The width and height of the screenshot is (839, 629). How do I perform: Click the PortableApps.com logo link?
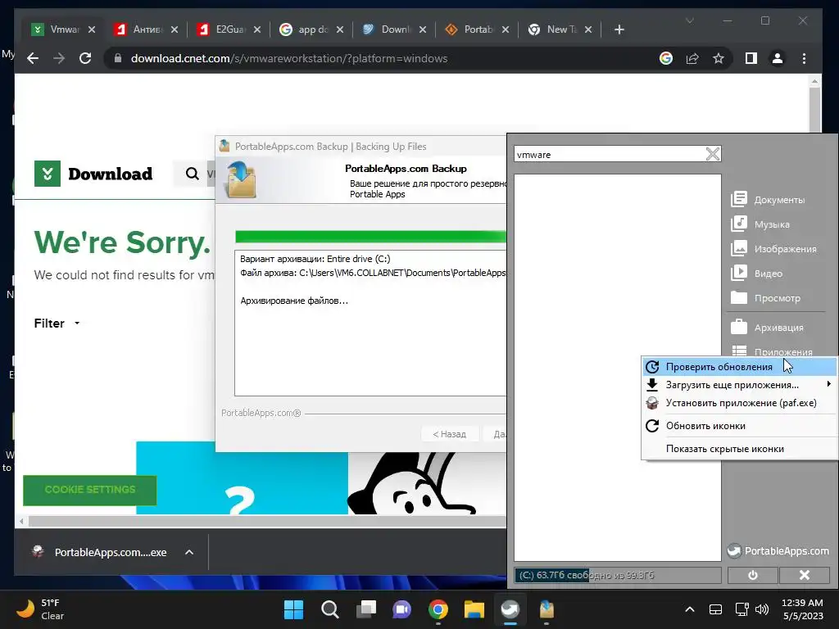tap(778, 551)
